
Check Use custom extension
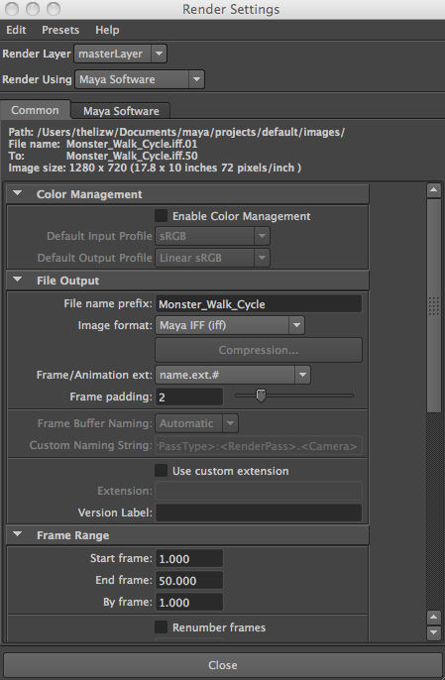[161, 471]
